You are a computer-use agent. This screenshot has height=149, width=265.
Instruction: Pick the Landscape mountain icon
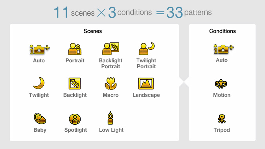pyautogui.click(x=146, y=84)
